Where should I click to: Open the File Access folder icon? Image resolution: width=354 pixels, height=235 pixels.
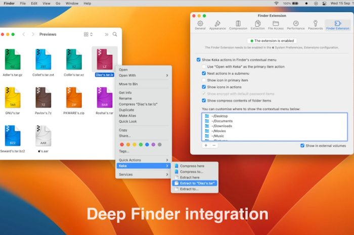[276, 23]
